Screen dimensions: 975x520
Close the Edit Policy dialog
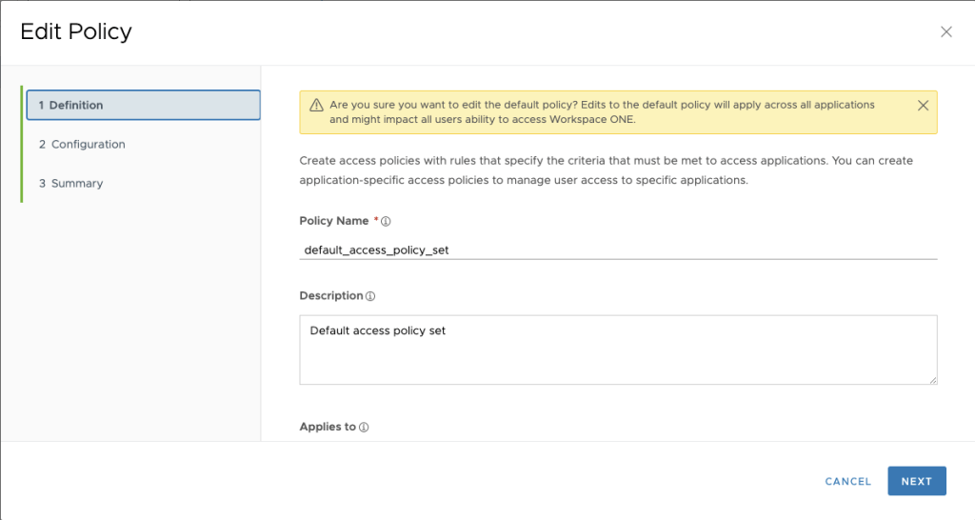[x=945, y=31]
